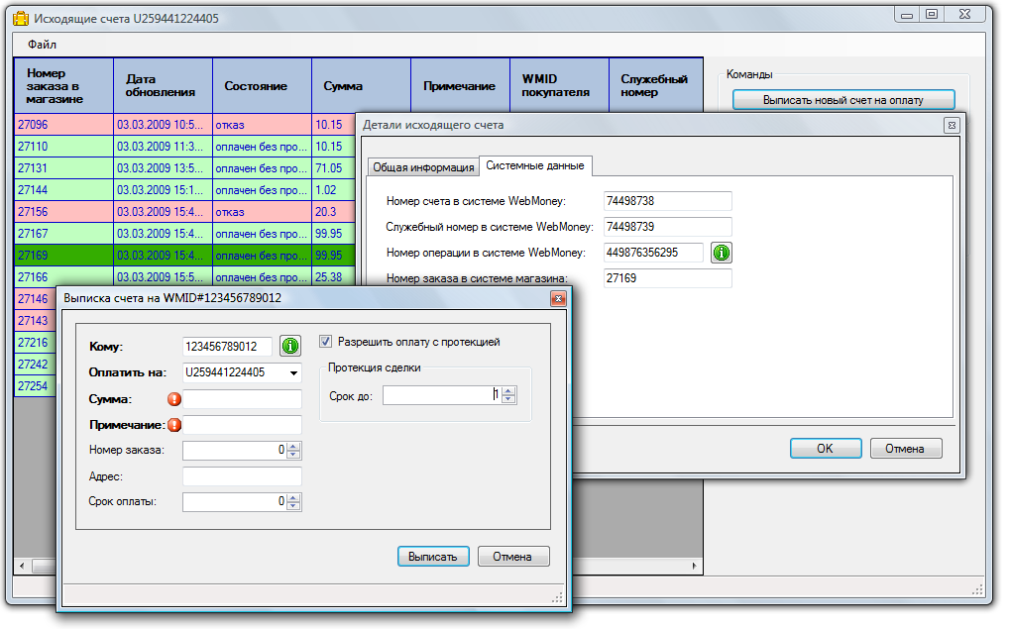The height and width of the screenshot is (629, 1009).
Task: Decrease Срок оплаты with spinner down arrow
Action: tap(294, 506)
